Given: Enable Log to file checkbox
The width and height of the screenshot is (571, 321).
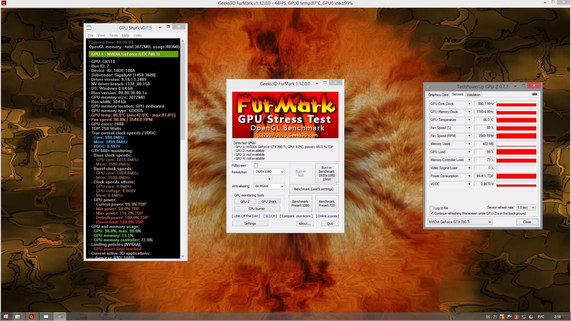Looking at the screenshot, I should coord(432,208).
